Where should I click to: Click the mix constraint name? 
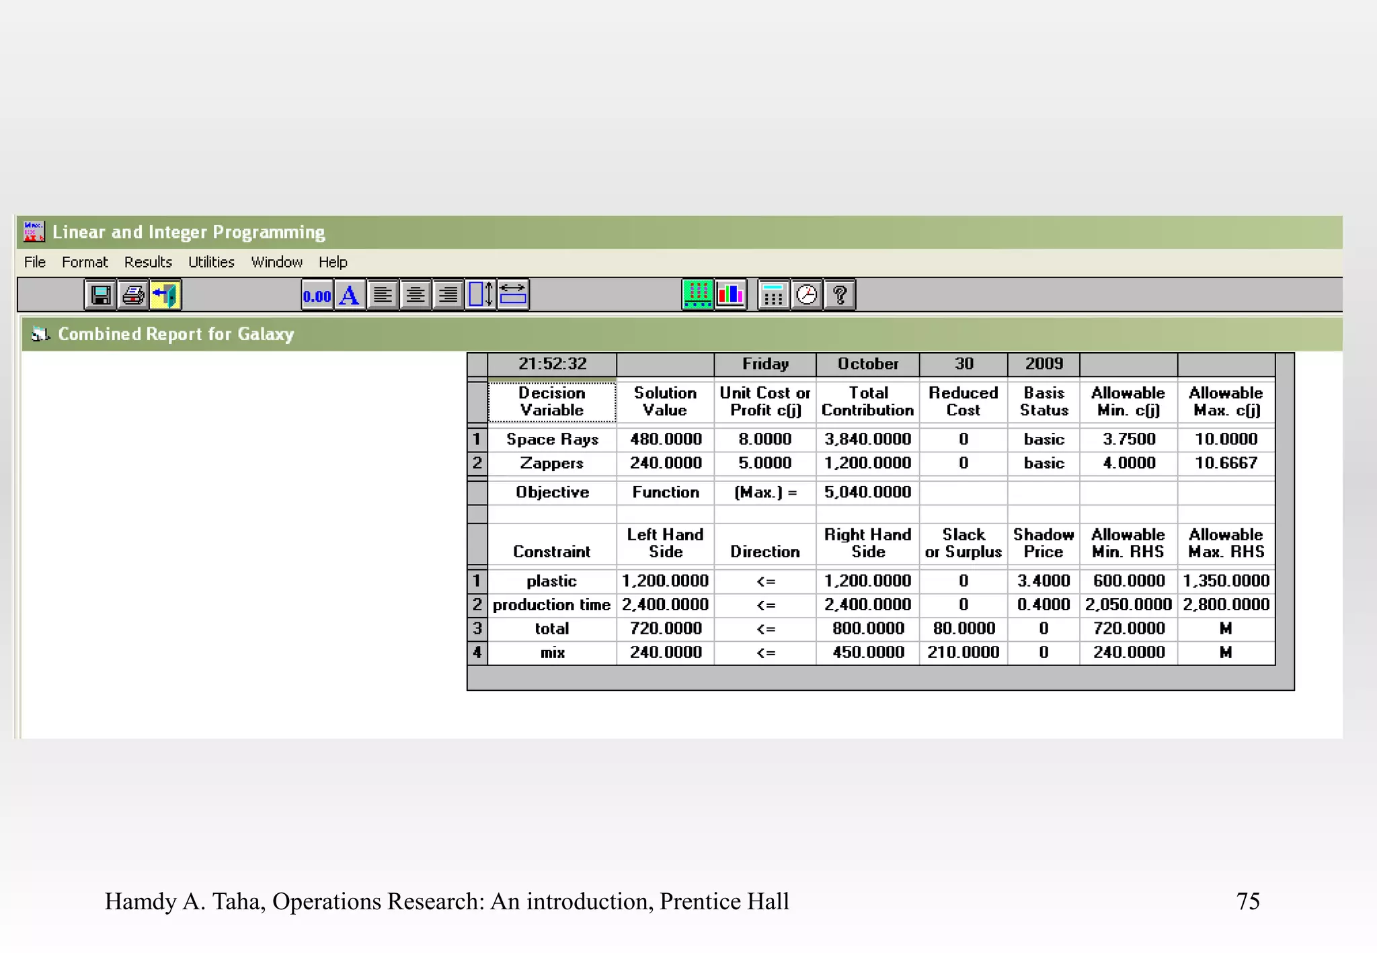coord(552,653)
